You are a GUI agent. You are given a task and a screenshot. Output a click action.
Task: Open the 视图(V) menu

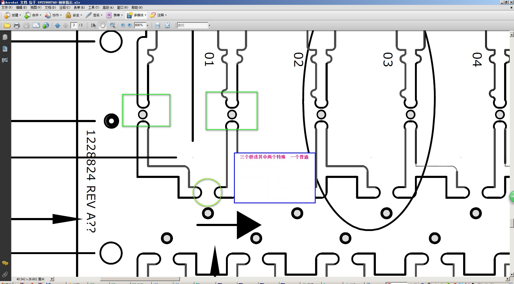[36, 7]
